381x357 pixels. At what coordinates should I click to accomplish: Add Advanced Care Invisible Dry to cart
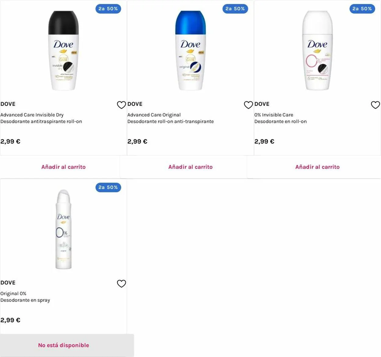coord(63,167)
